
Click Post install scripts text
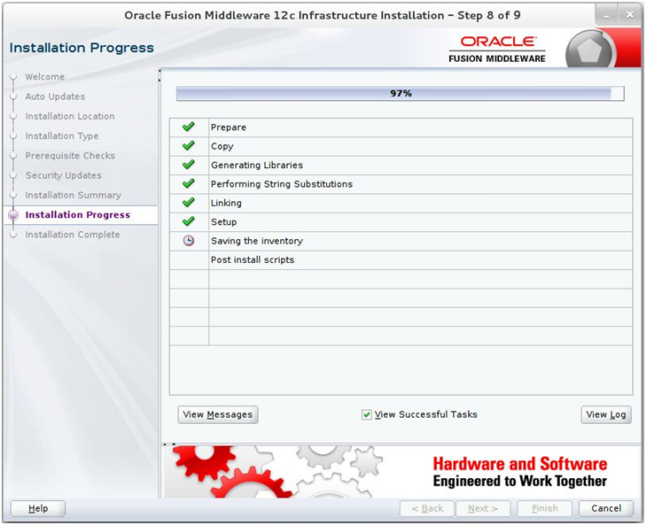253,259
